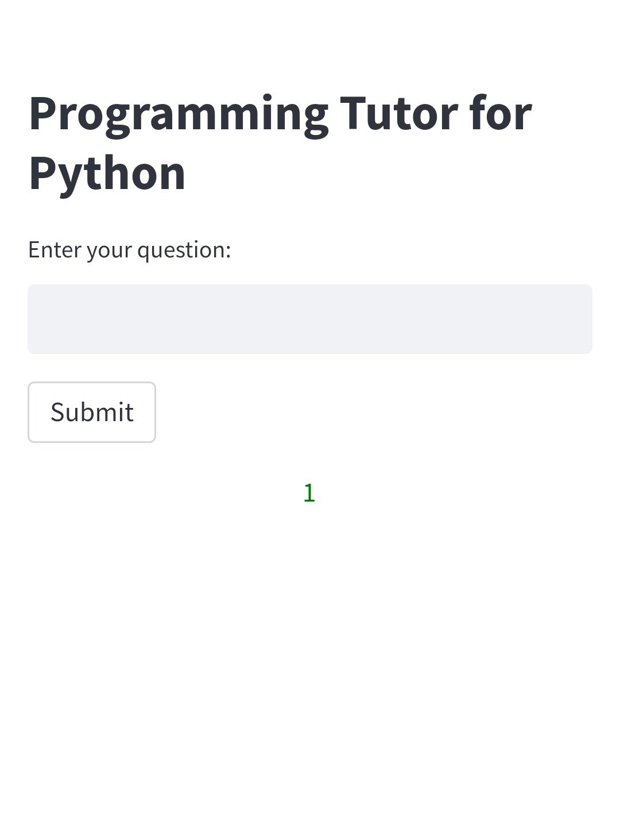Submit the question using the Submit button

[92, 412]
